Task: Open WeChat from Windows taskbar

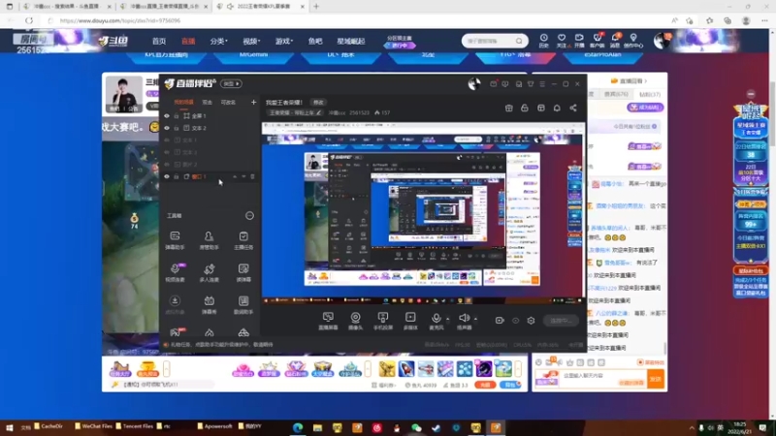Action: click(416, 427)
